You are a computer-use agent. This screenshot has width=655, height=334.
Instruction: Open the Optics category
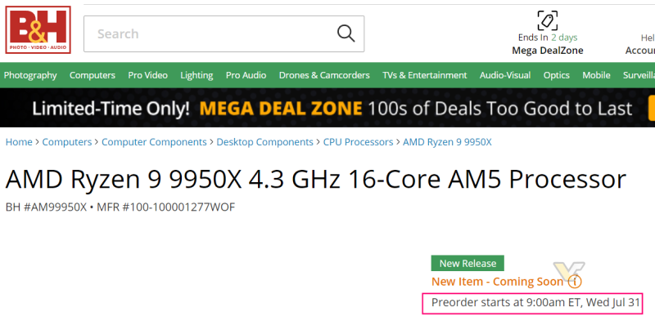(x=557, y=75)
